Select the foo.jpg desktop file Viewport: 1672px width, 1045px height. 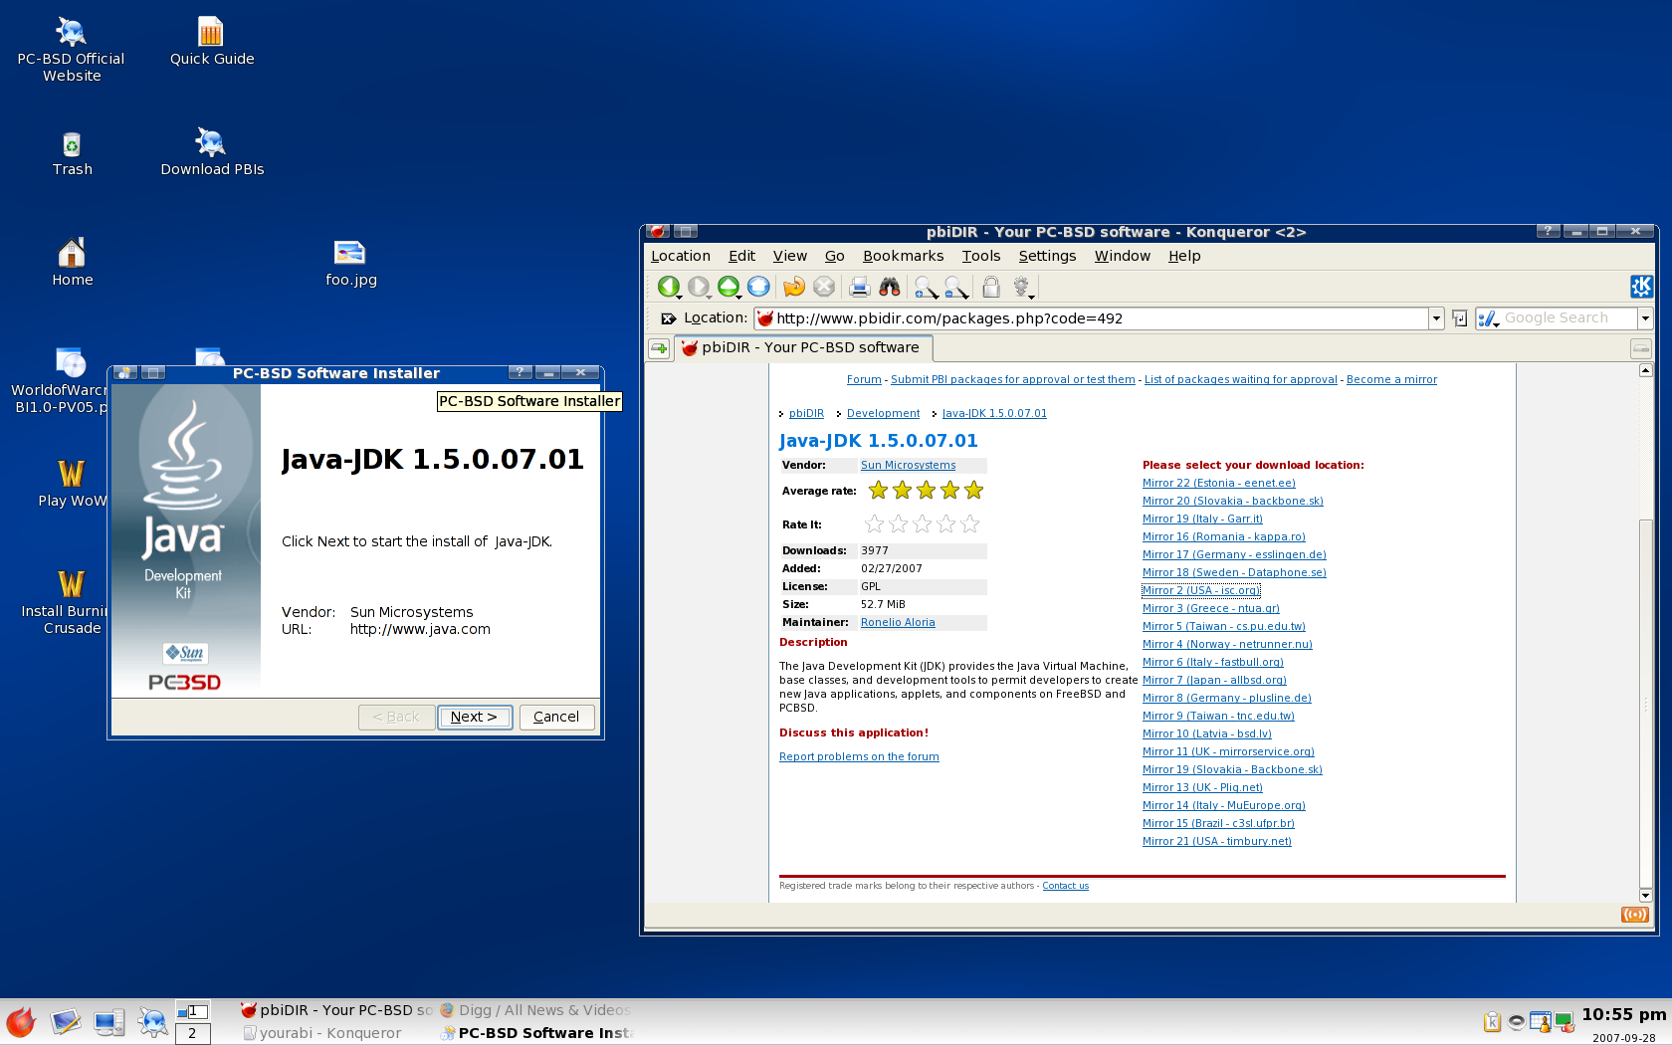click(350, 264)
